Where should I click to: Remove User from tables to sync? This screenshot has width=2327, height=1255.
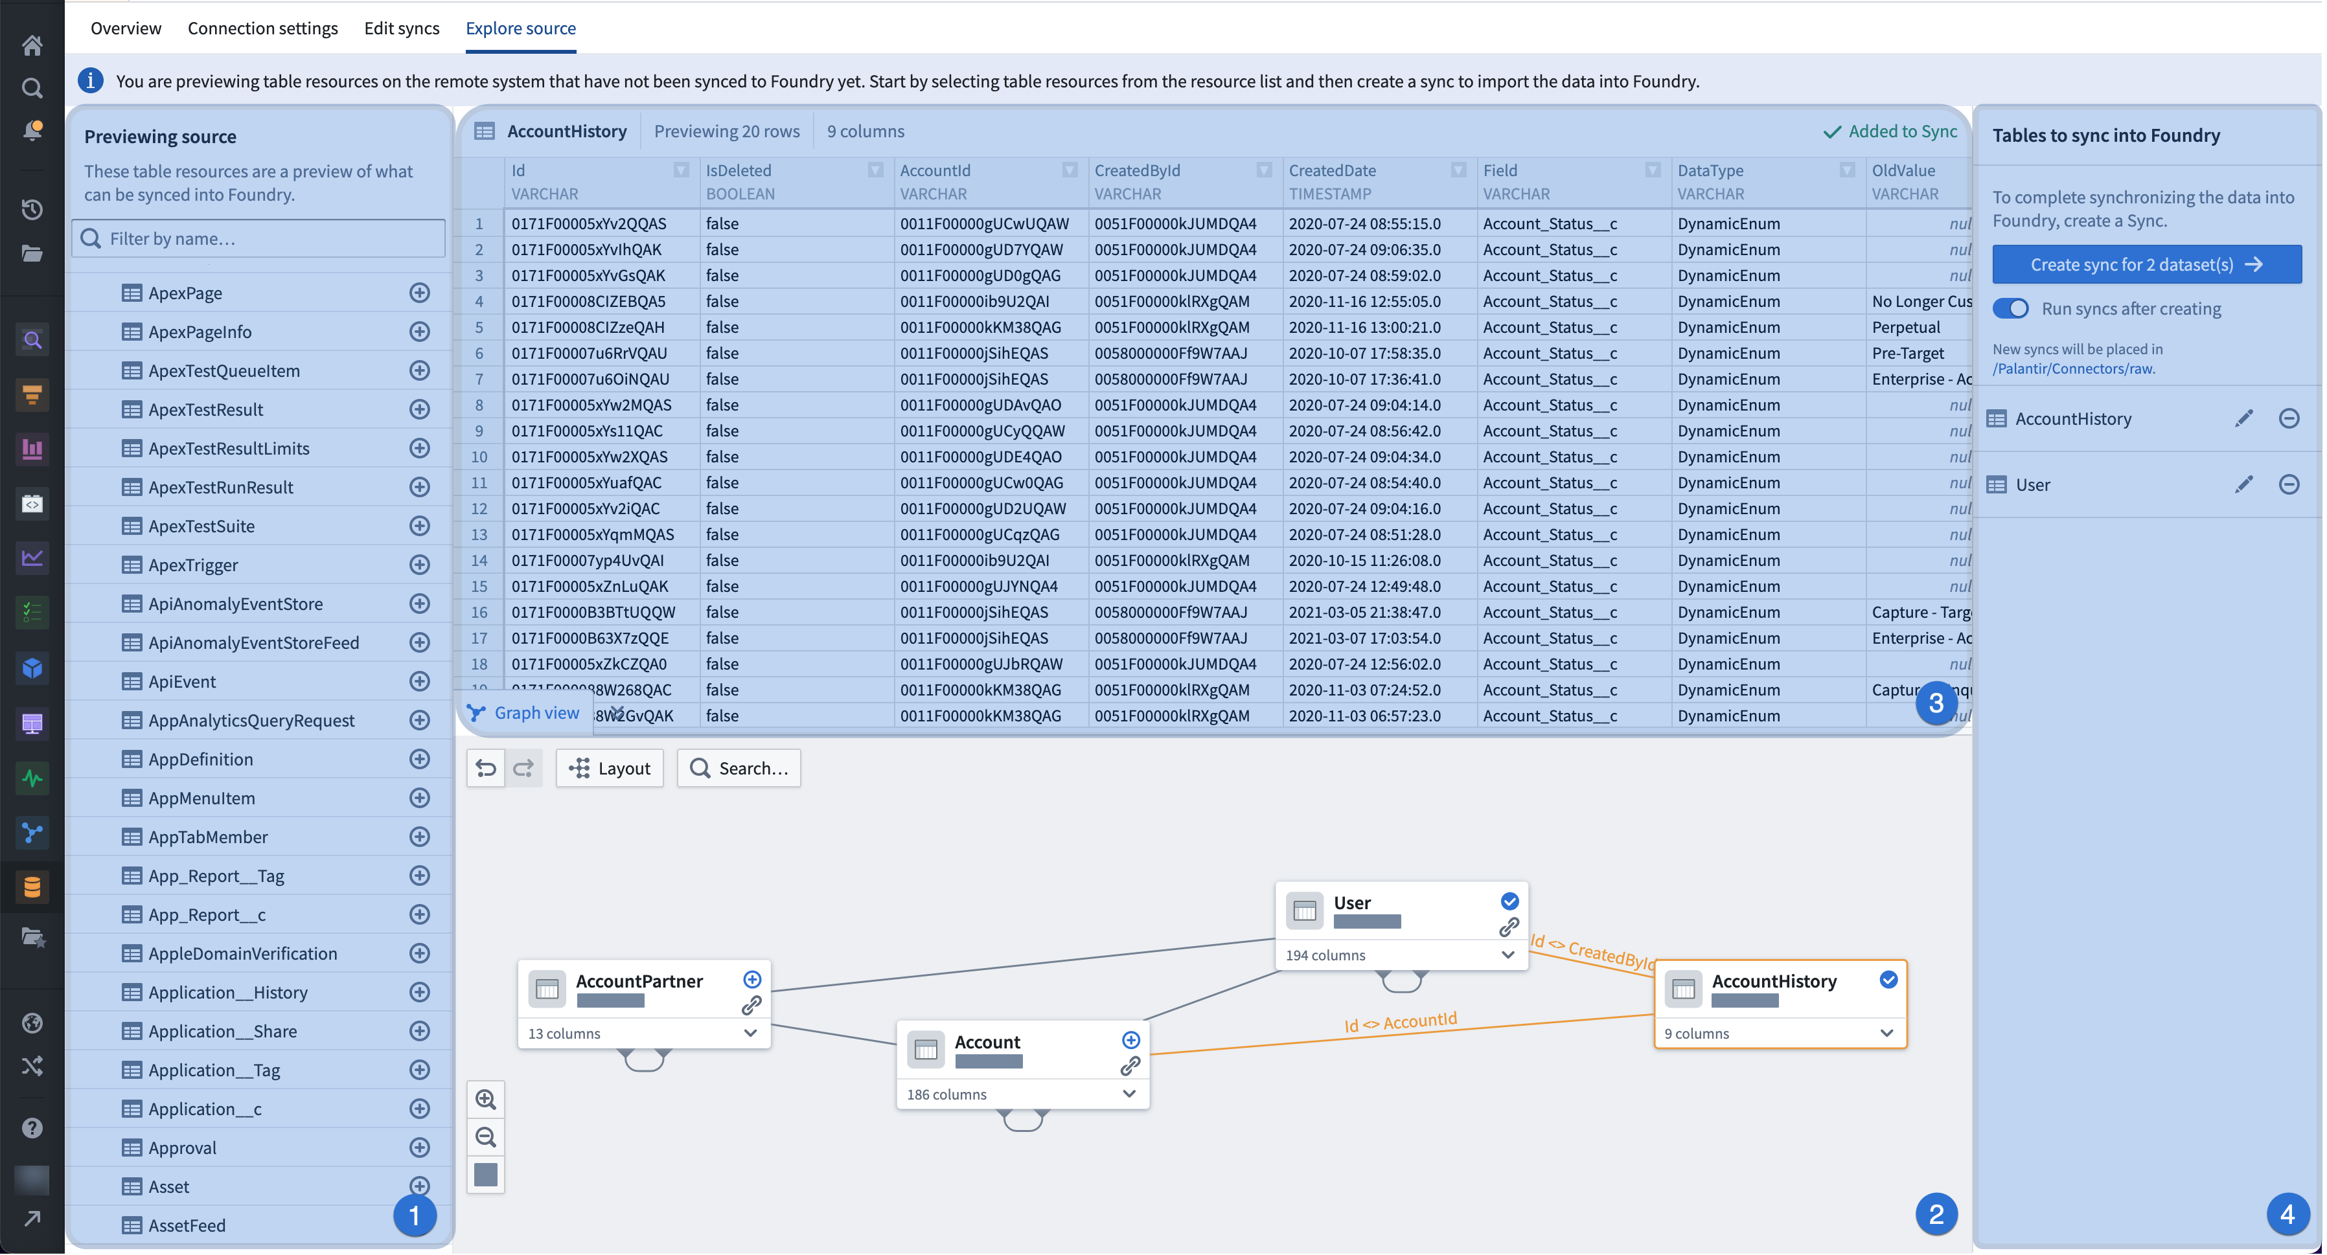tap(2289, 484)
